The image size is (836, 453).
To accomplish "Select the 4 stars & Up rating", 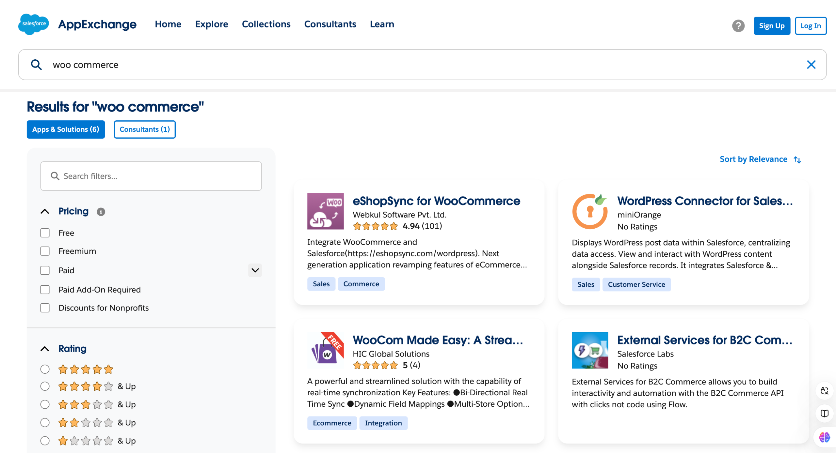I will 45,386.
